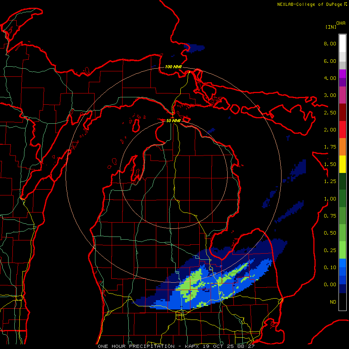Click the 1.25 legend value
Image resolution: width=349 pixels, height=349 pixels.
pyautogui.click(x=330, y=181)
